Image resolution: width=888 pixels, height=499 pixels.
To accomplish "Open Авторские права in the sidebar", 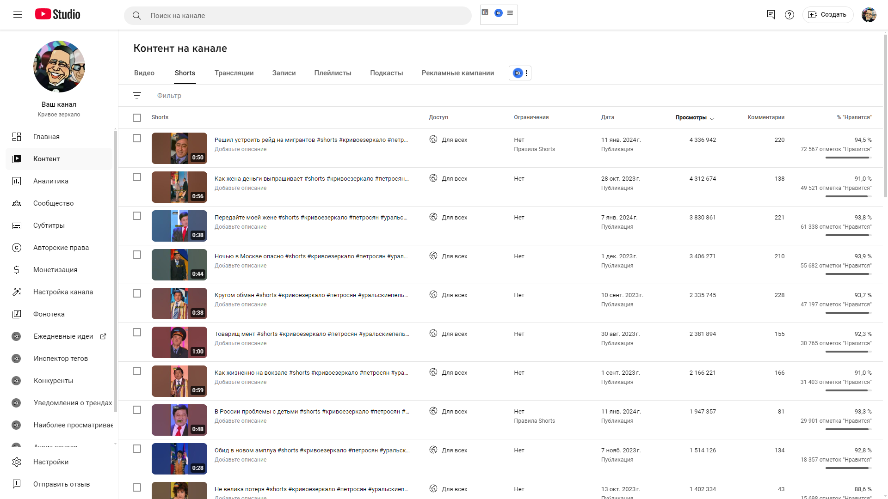I will click(x=59, y=248).
